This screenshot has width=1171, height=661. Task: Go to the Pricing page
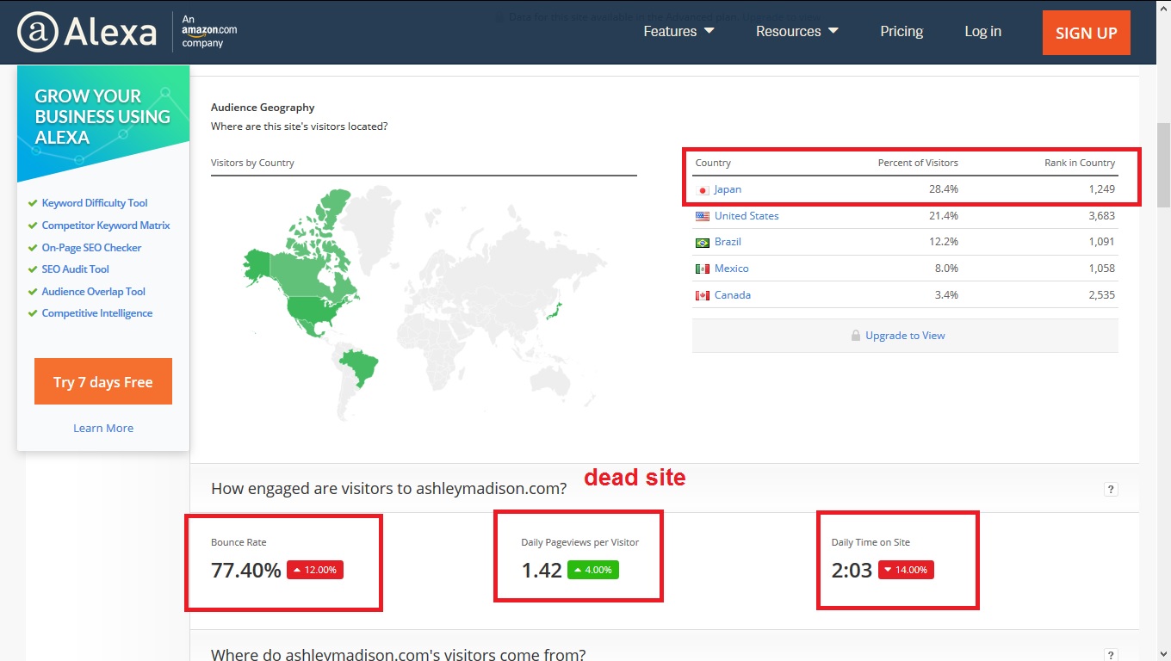point(901,32)
